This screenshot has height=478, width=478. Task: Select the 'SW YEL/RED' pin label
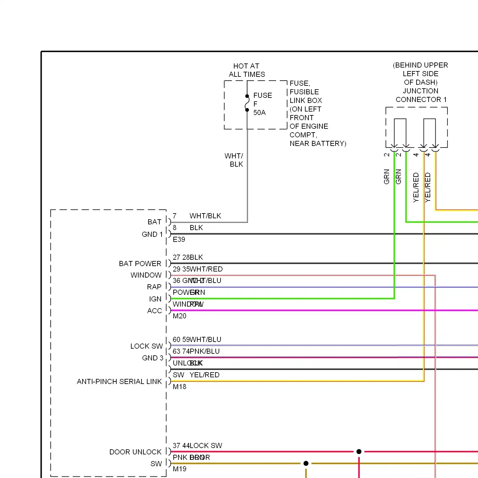(x=196, y=375)
